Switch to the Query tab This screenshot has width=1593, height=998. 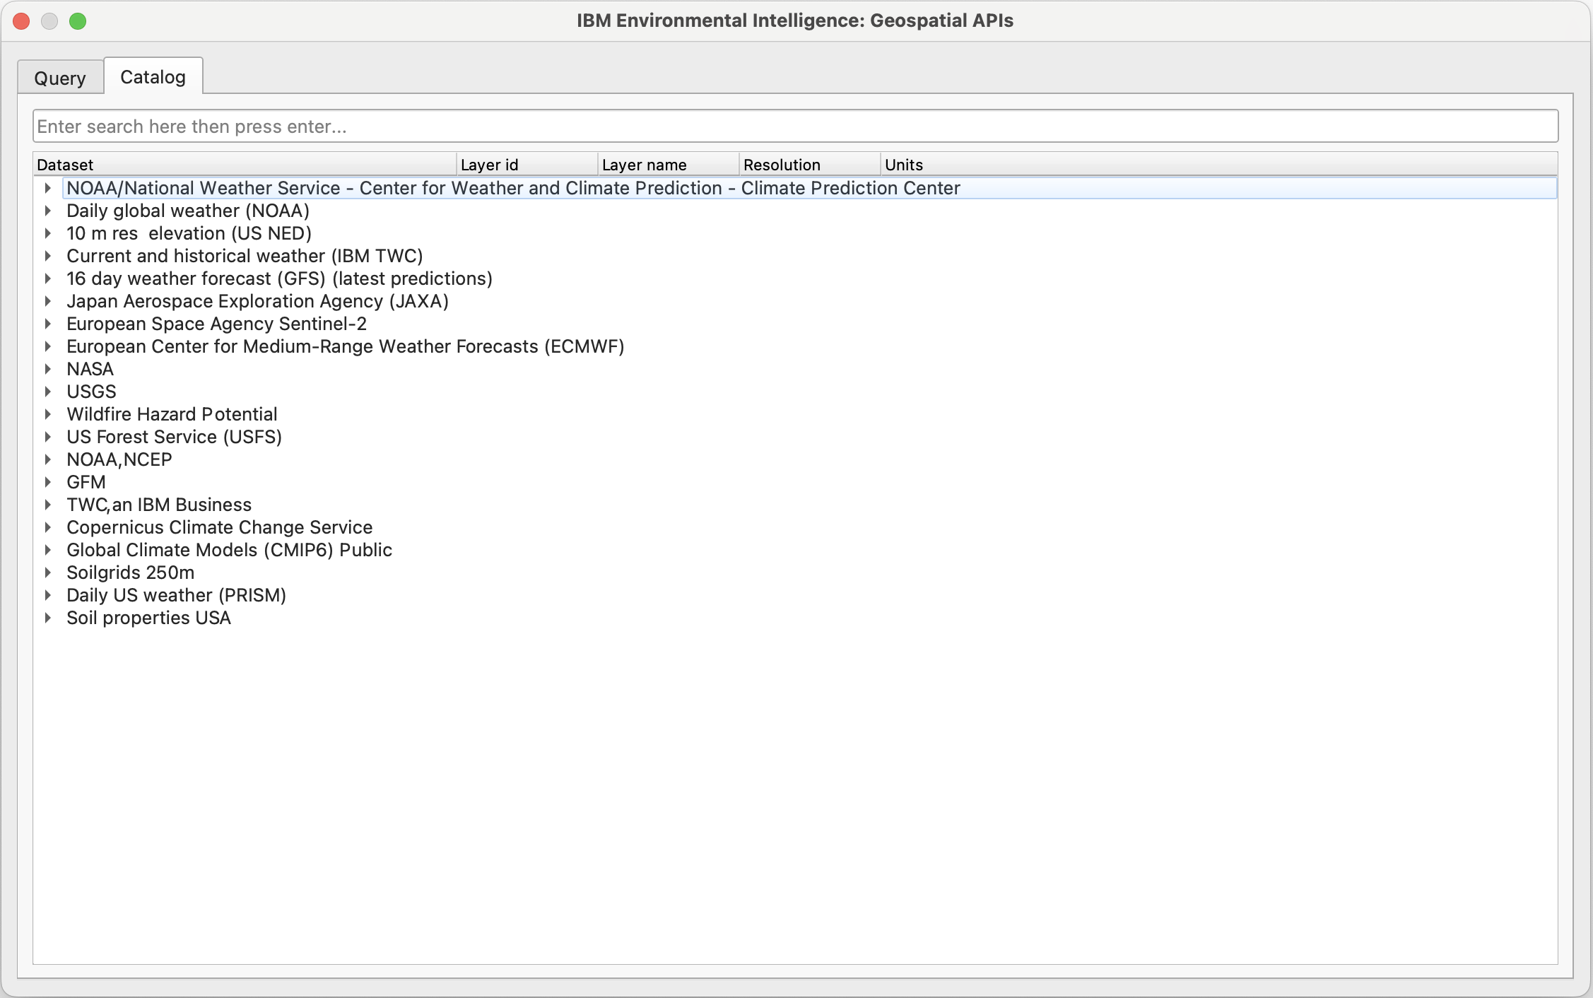point(60,77)
